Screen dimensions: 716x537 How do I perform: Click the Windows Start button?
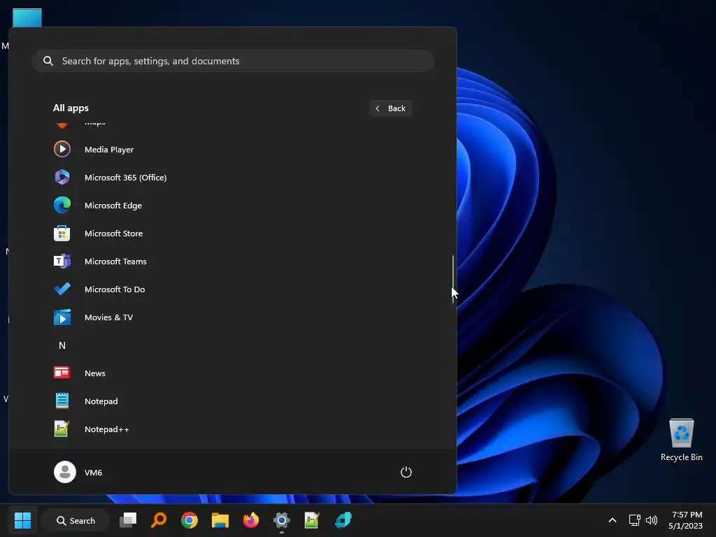point(22,520)
